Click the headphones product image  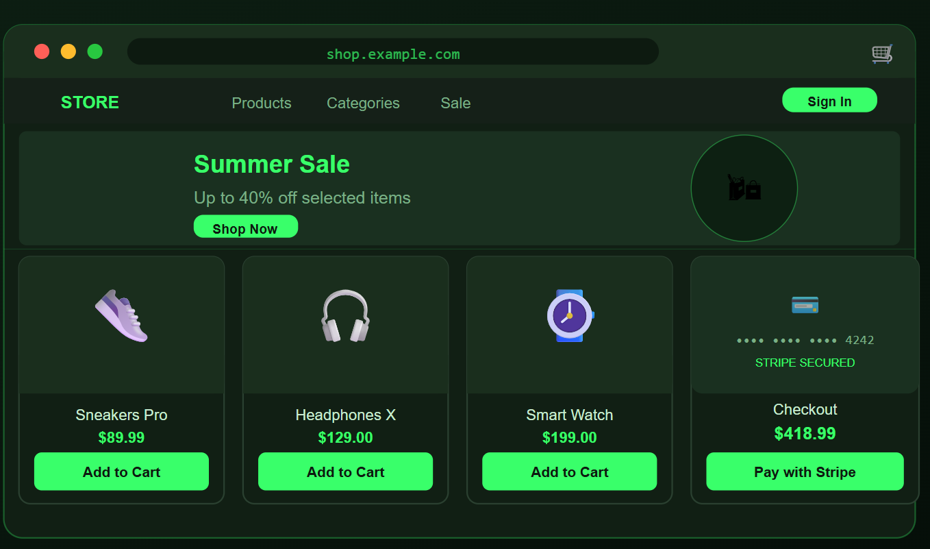coord(345,316)
